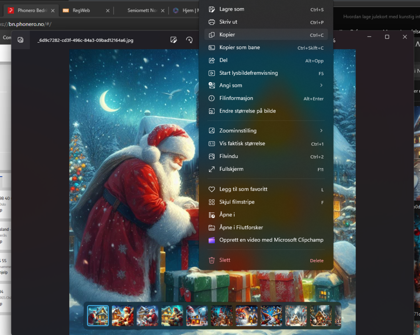Click the Slett trash can icon
420x335 pixels.
click(212, 260)
